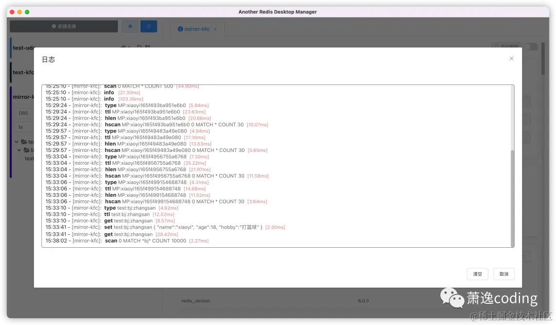The height and width of the screenshot is (325, 556).
Task: Click the info [103.38ms] log line
Action: tap(94, 100)
